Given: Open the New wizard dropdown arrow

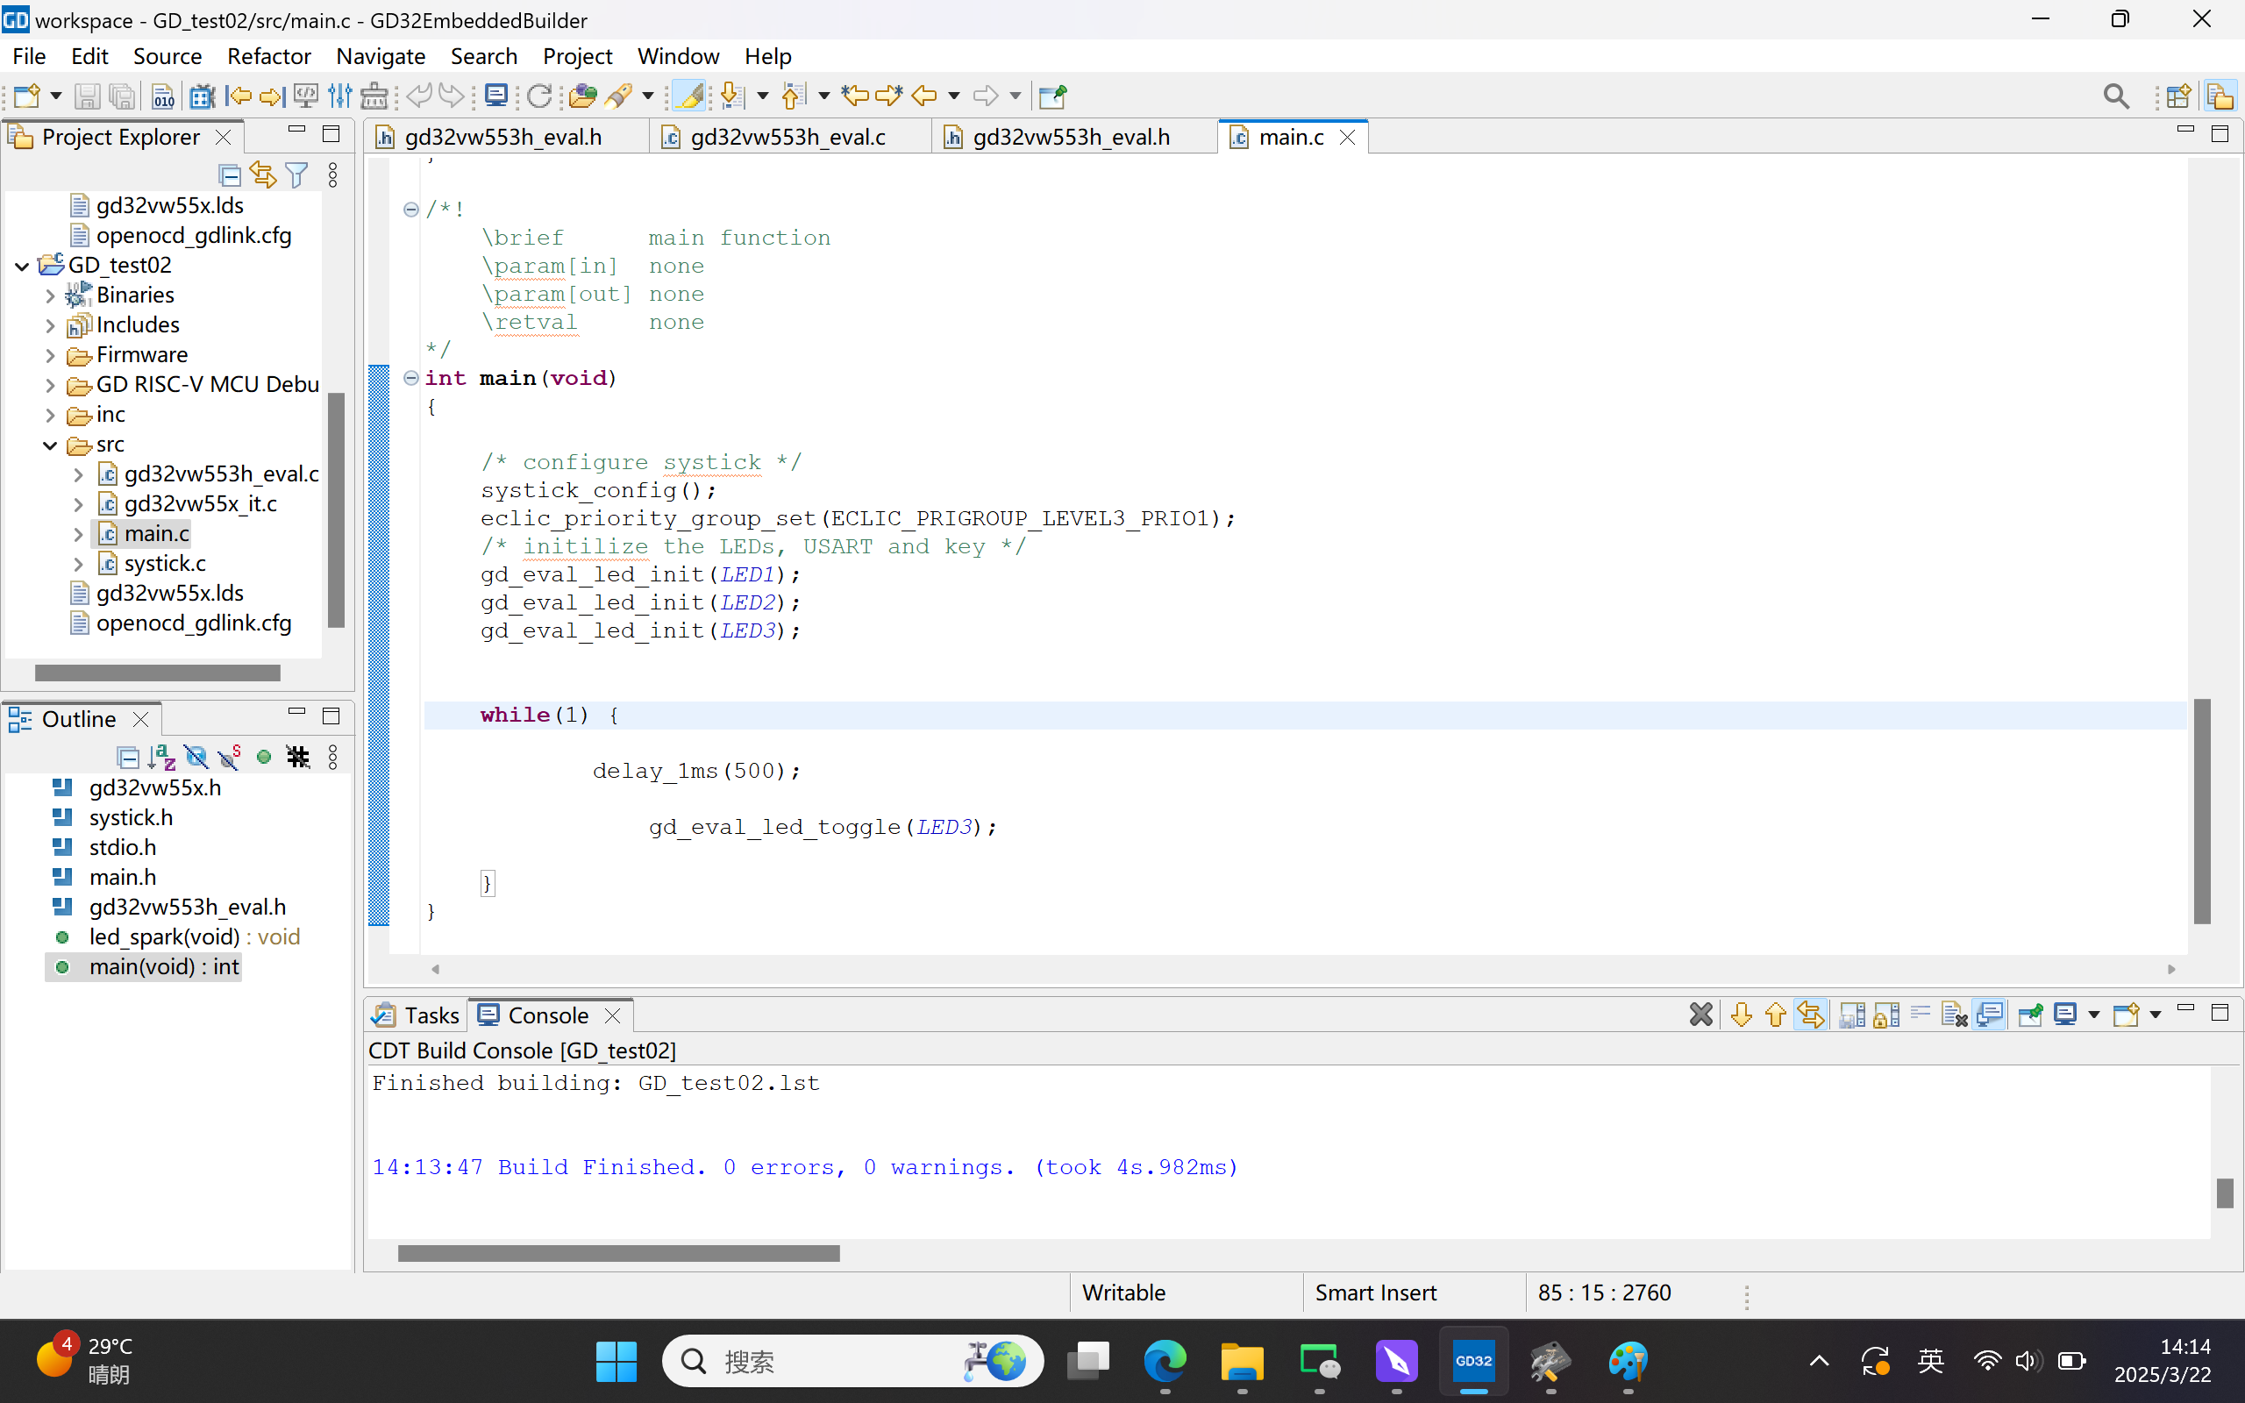Looking at the screenshot, I should [55, 96].
